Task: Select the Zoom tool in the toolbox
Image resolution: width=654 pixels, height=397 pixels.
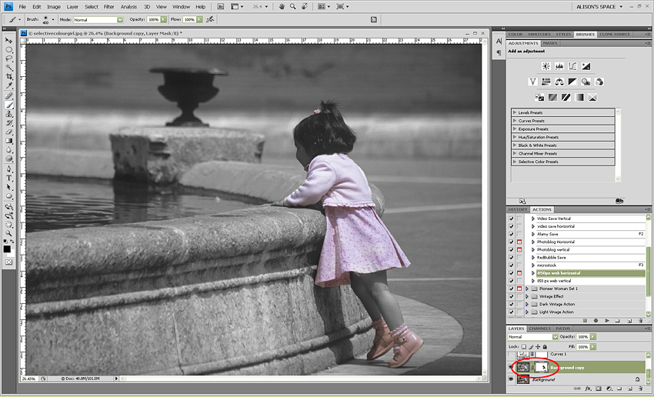Action: pos(8,234)
